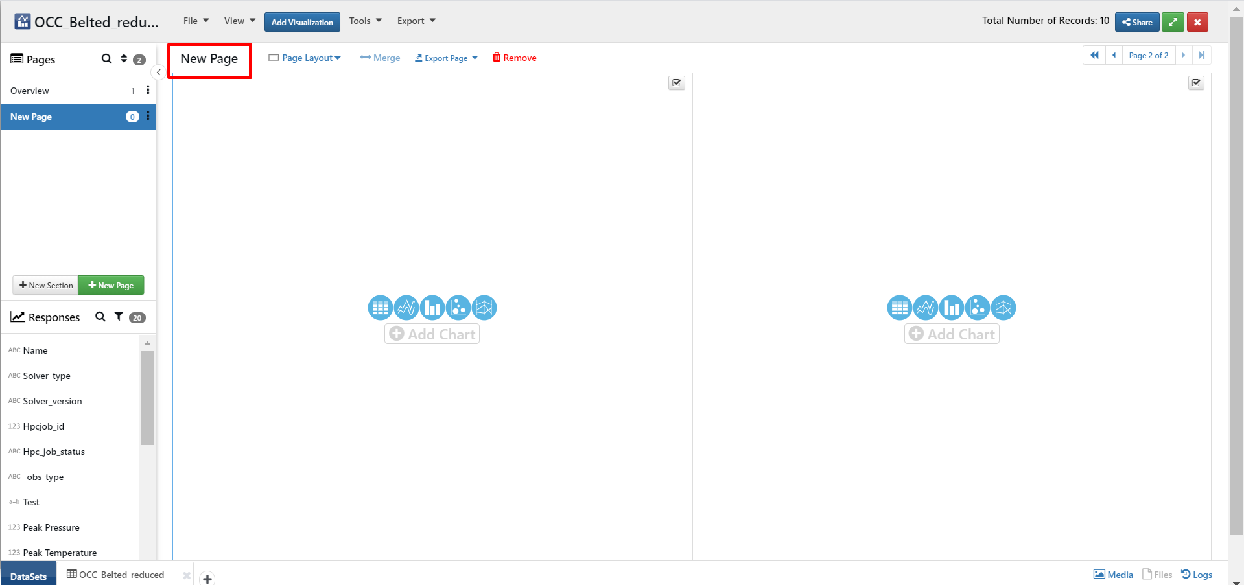1244x585 pixels.
Task: Toggle selection checkbox of the left chart panel
Action: click(x=677, y=83)
